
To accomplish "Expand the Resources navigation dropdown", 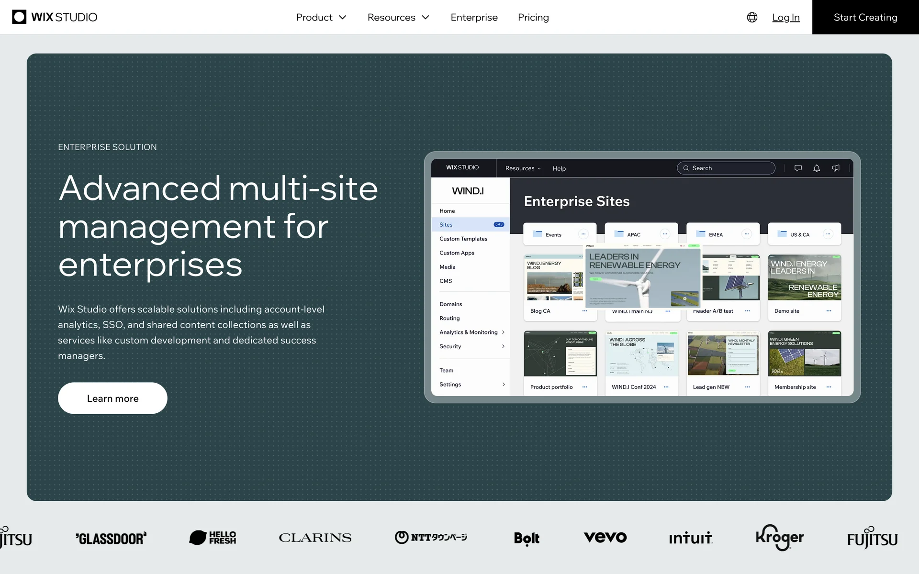I will pyautogui.click(x=398, y=17).
